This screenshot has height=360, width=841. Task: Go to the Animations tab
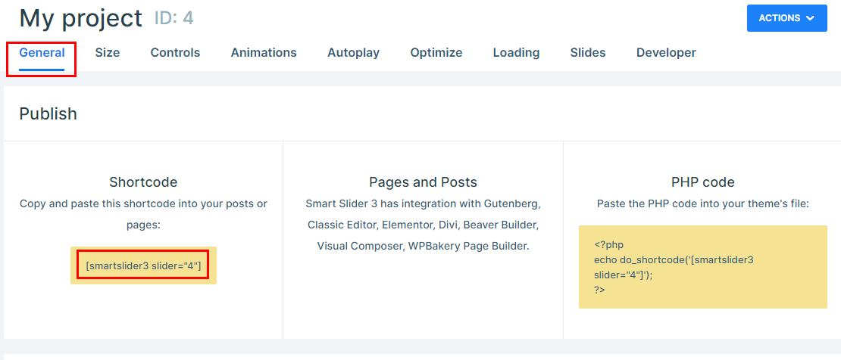[x=264, y=52]
